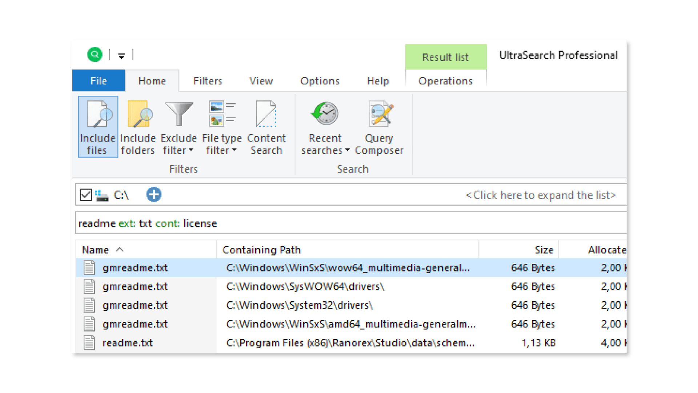The height and width of the screenshot is (393, 698).
Task: Click the blue plus add-drive icon
Action: (154, 195)
